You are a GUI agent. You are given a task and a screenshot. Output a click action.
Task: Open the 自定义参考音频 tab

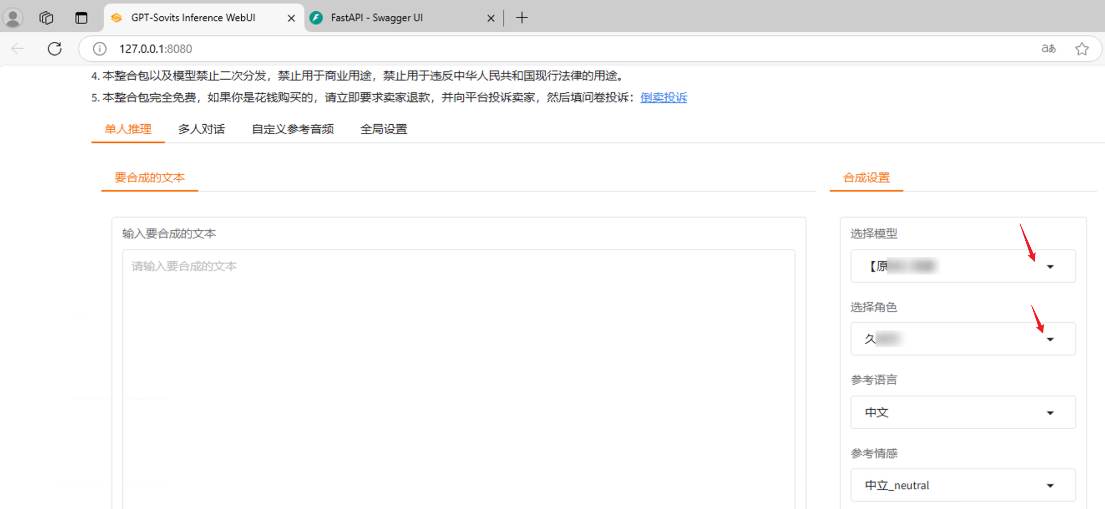pos(293,129)
